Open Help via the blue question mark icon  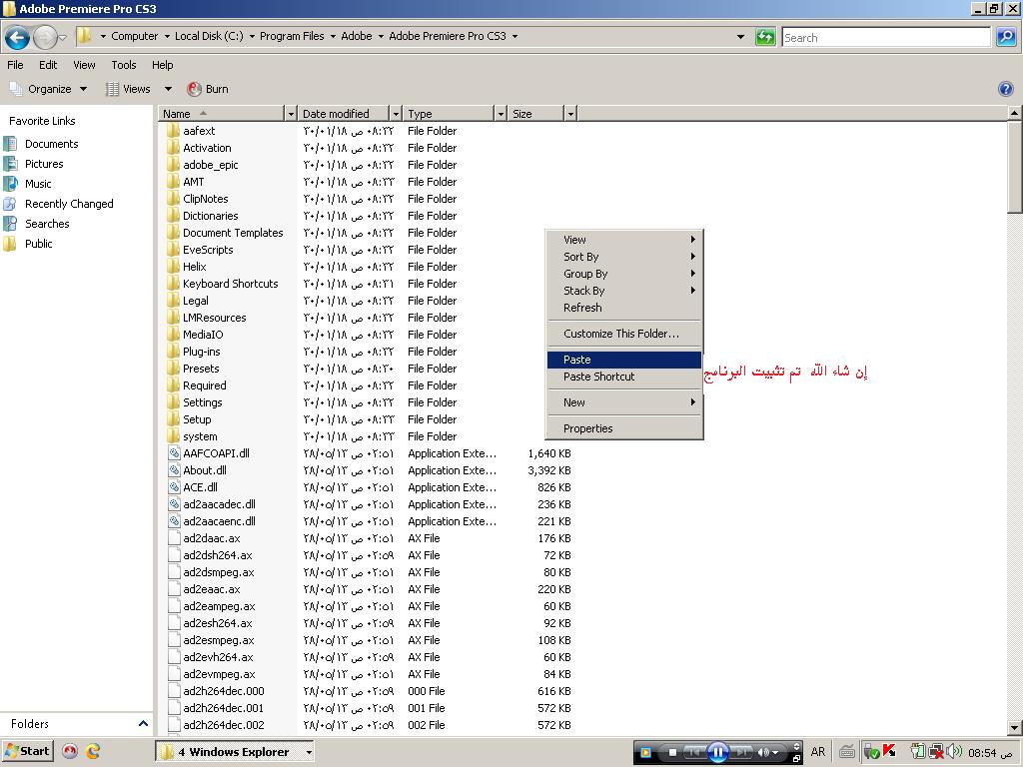coord(1005,89)
